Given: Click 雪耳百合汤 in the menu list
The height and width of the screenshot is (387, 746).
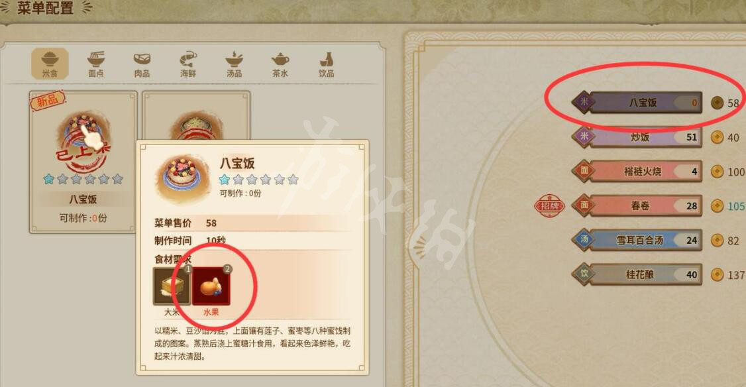Looking at the screenshot, I should coord(637,241).
